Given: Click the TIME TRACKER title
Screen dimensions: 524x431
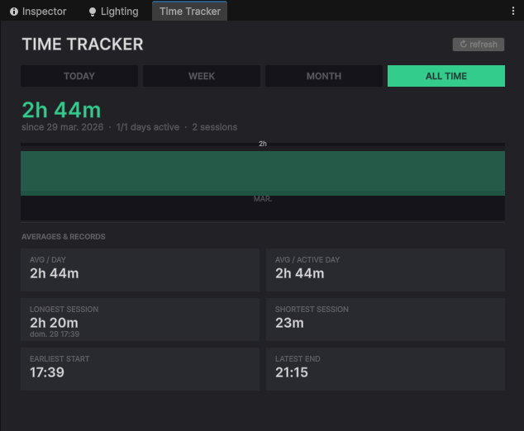Looking at the screenshot, I should pos(83,45).
